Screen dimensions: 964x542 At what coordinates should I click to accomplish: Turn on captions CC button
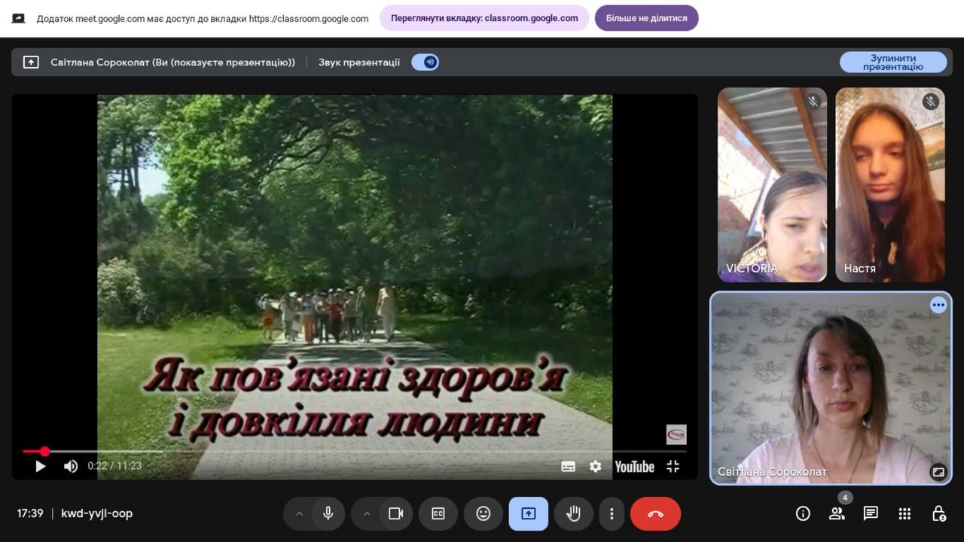438,513
